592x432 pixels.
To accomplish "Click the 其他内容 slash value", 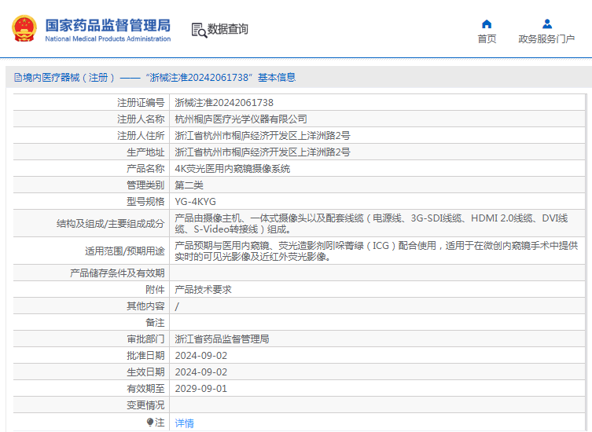I will click(177, 306).
